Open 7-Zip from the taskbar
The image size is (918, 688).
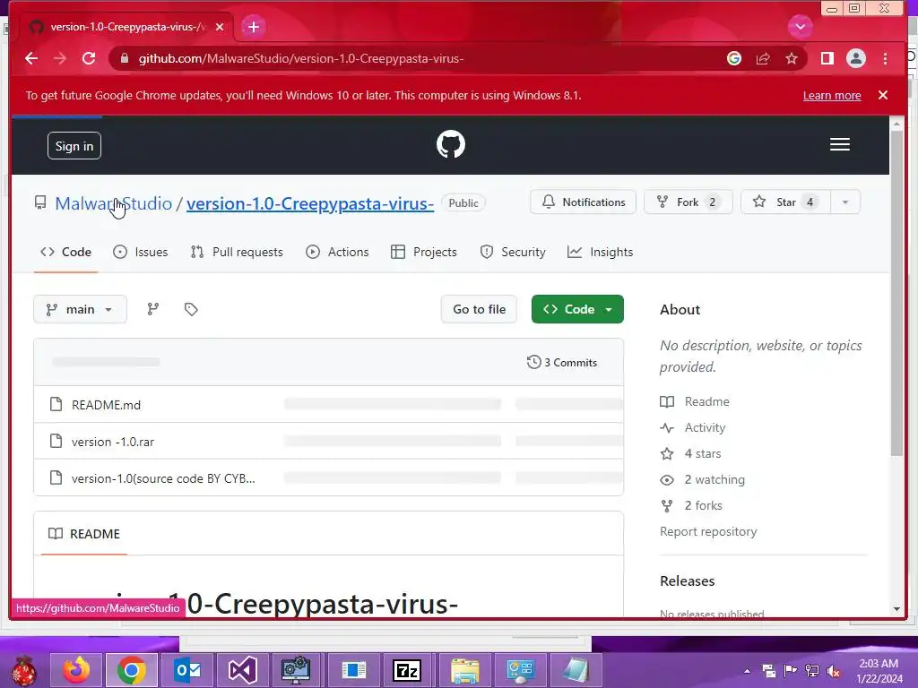pos(408,670)
